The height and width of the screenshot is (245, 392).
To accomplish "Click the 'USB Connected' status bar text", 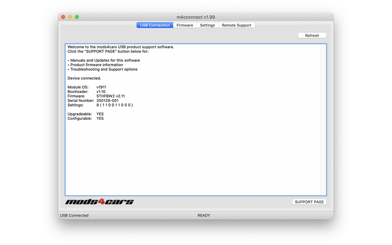I will click(74, 215).
